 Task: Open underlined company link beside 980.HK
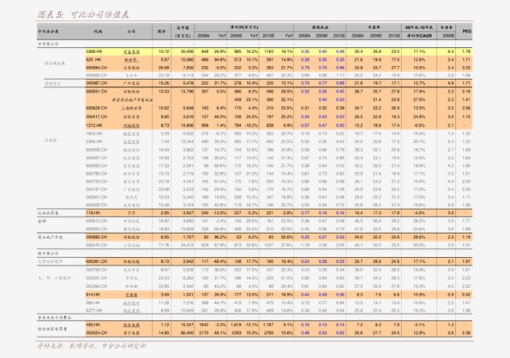[131, 303]
